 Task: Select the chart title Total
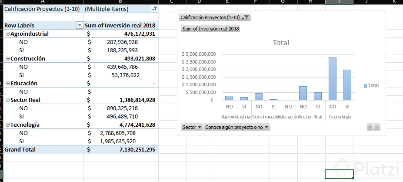281,43
